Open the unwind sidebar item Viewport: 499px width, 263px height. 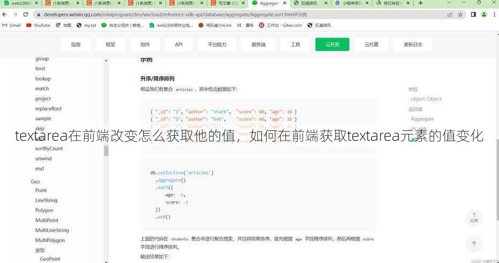point(43,158)
